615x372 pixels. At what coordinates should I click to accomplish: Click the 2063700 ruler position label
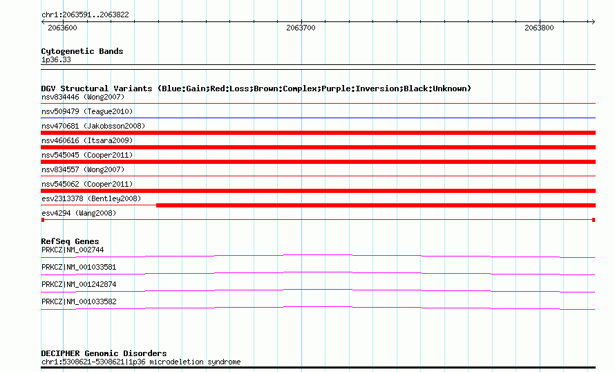tap(301, 28)
